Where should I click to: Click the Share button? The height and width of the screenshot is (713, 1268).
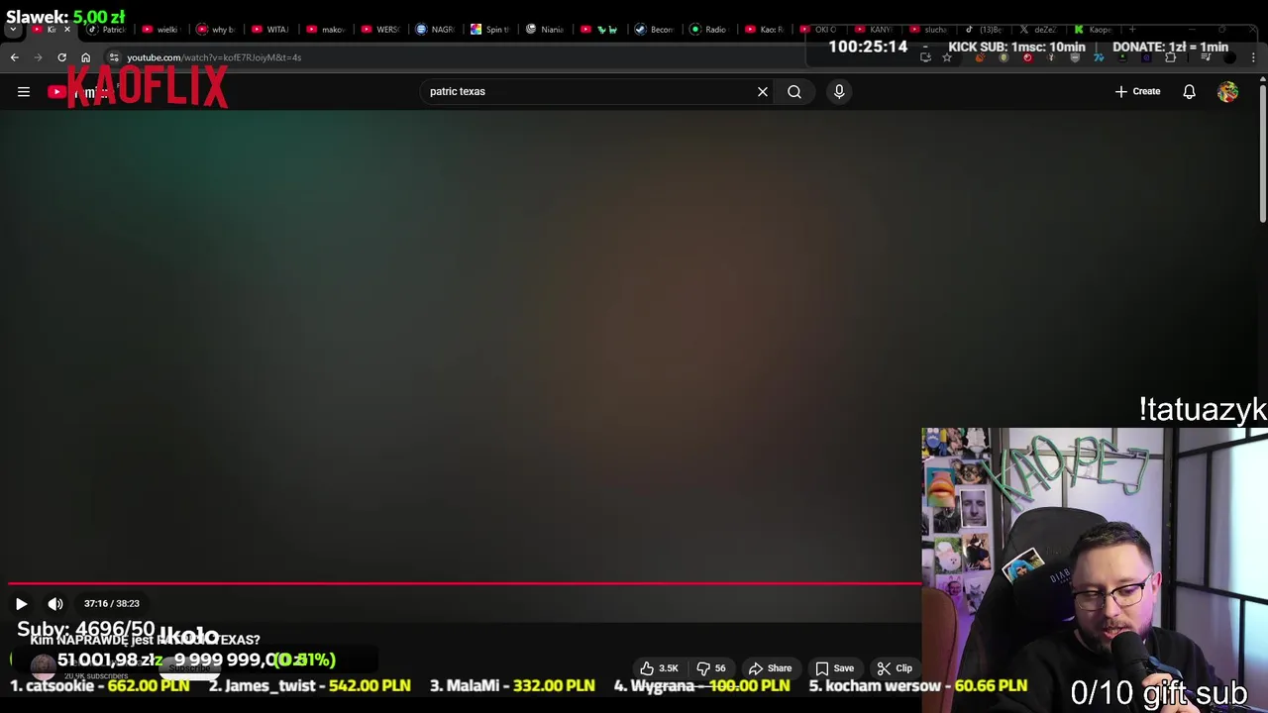click(x=771, y=668)
